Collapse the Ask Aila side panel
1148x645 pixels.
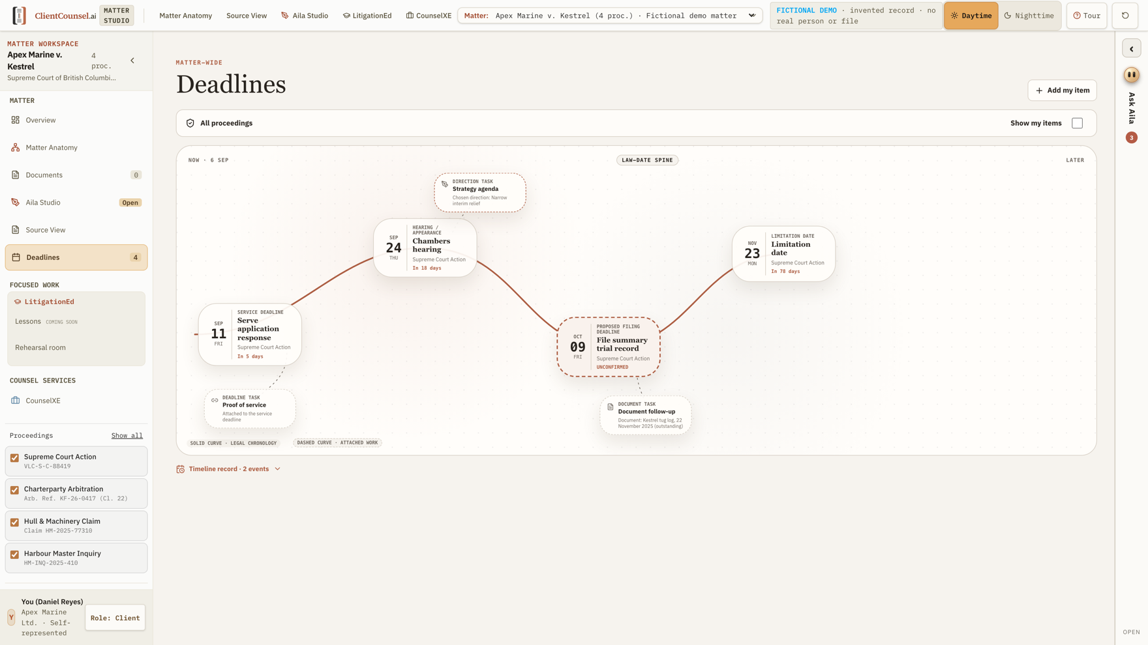tap(1132, 49)
